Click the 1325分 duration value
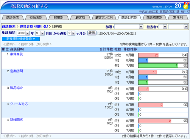 click(x=108, y=58)
